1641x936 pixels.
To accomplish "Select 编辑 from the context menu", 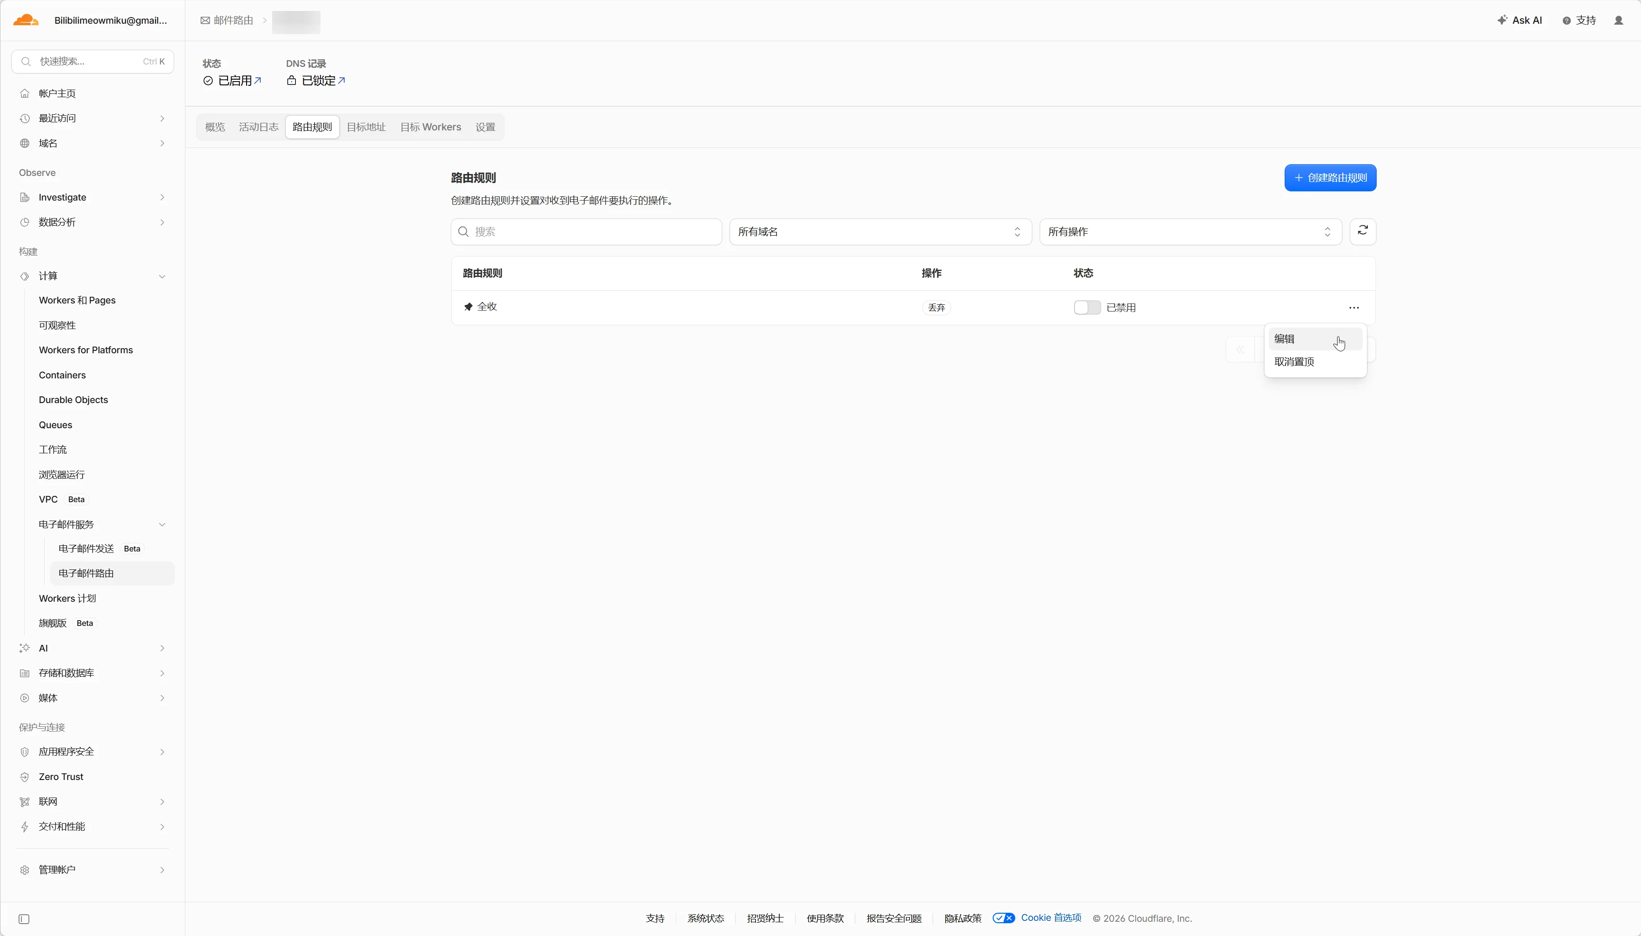I will pos(1315,339).
